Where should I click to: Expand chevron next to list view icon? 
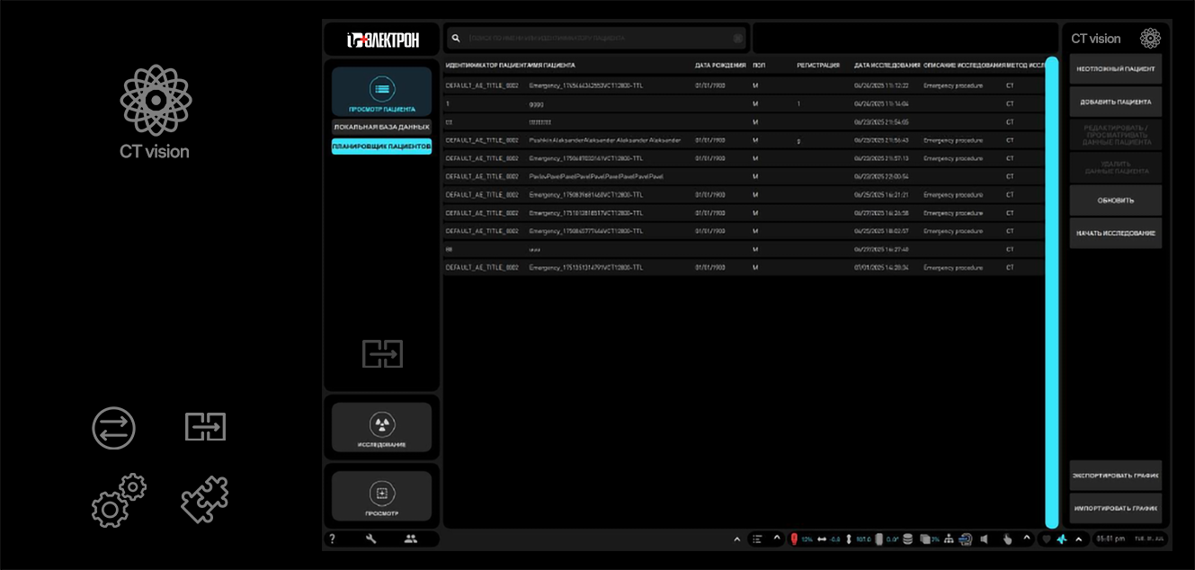[777, 538]
